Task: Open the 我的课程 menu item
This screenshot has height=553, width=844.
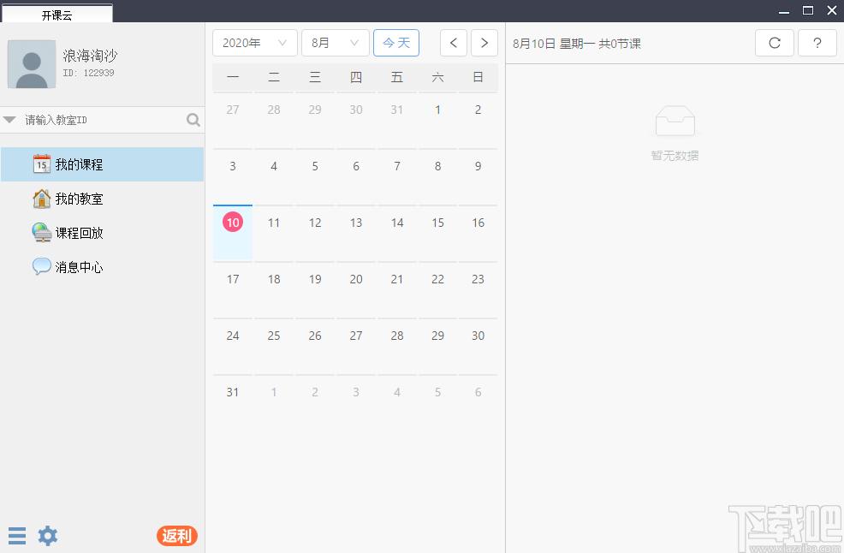Action: point(102,164)
